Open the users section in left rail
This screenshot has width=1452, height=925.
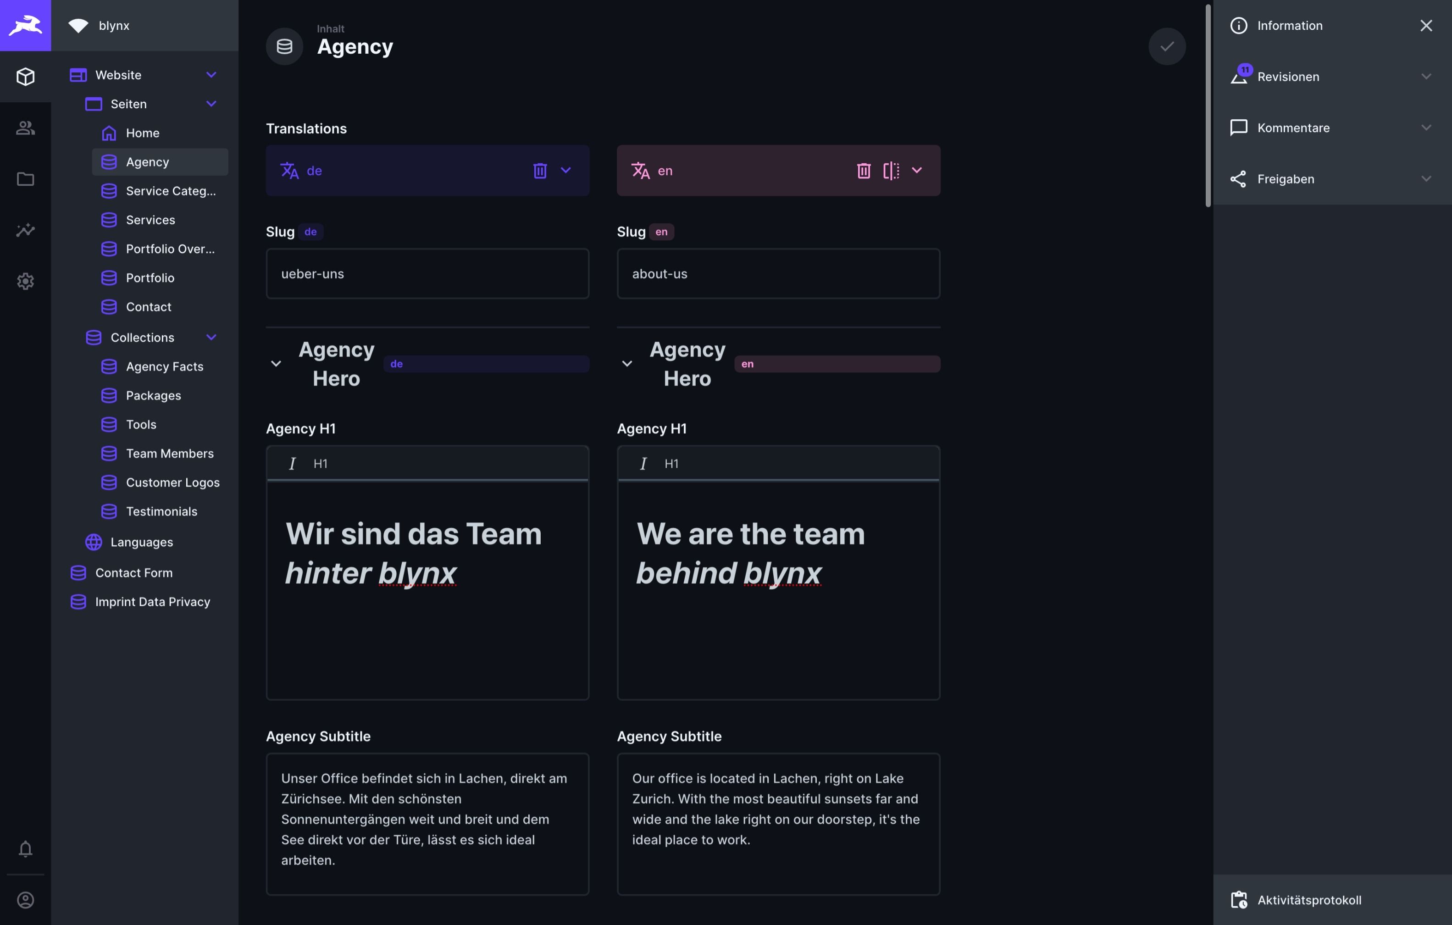click(25, 128)
